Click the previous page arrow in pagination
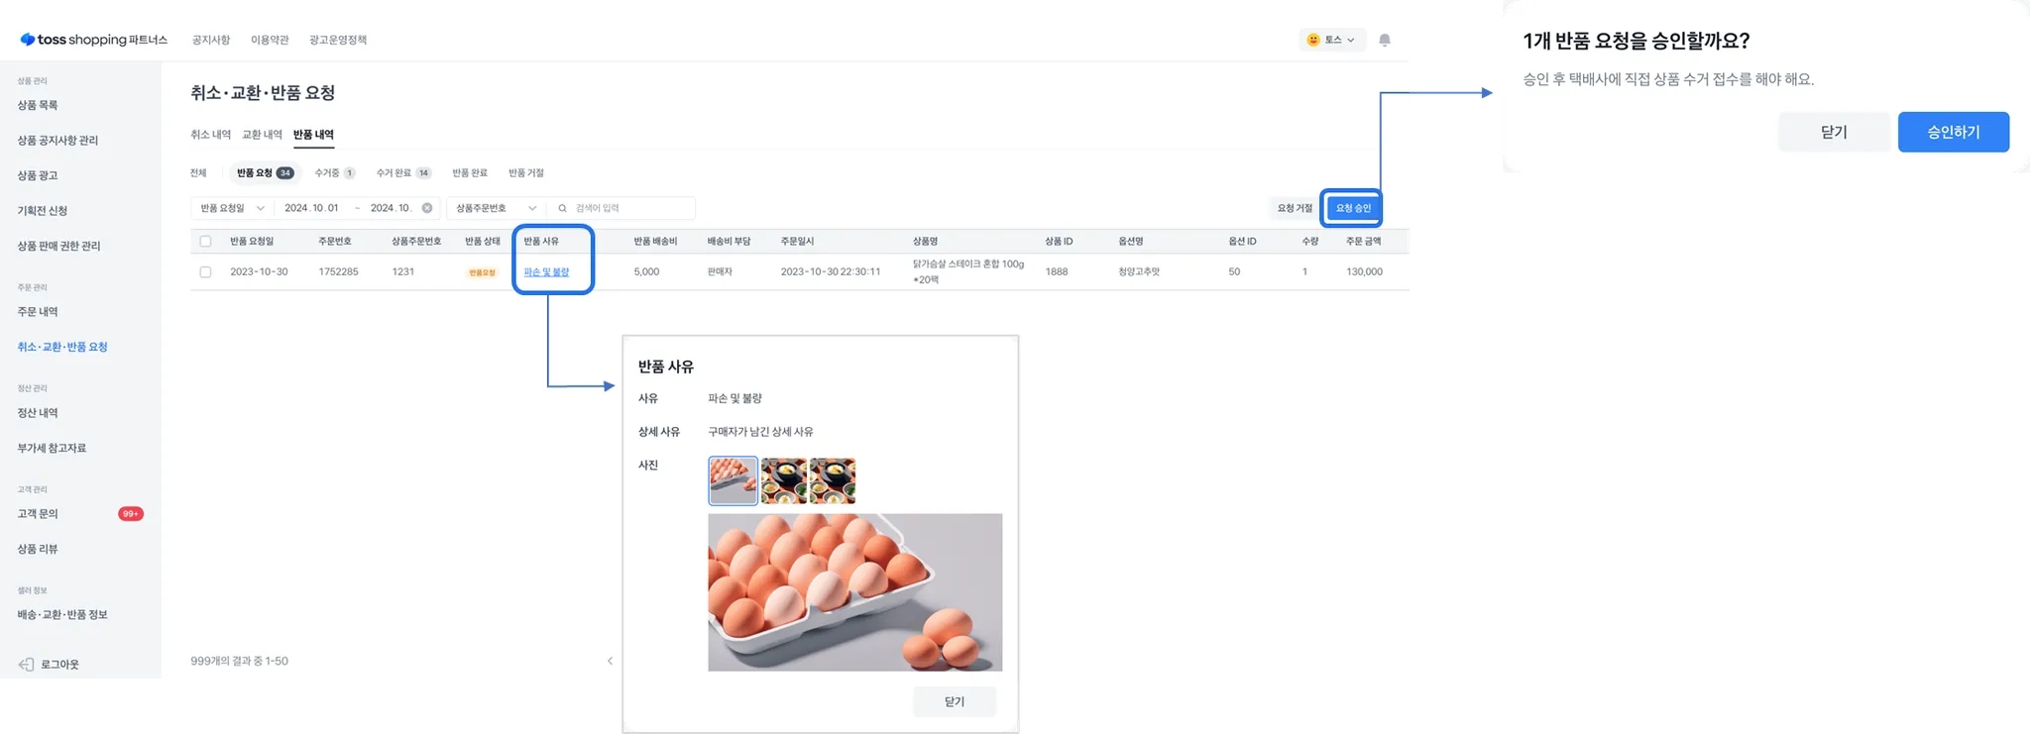Screen dimensions: 2030x734 (x=610, y=661)
